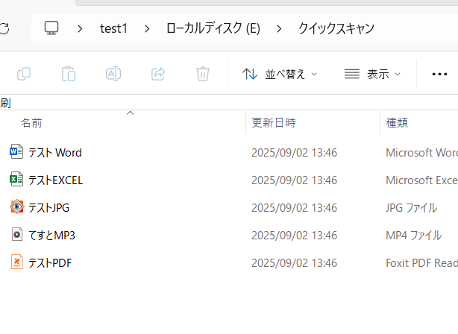458x334 pixels.
Task: Click the 種類 column header
Action: [x=397, y=122]
